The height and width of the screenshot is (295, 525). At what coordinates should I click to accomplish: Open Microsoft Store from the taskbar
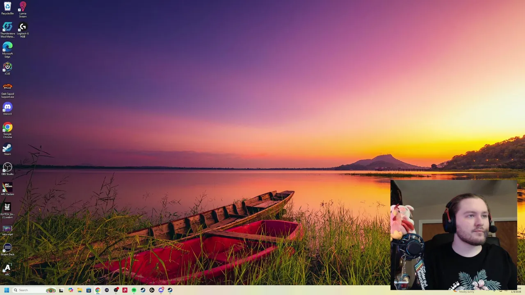89,290
